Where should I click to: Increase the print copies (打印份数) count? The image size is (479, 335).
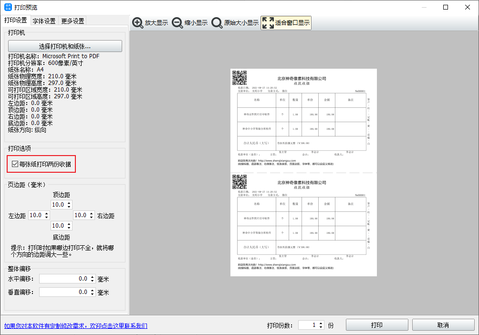pos(321,323)
